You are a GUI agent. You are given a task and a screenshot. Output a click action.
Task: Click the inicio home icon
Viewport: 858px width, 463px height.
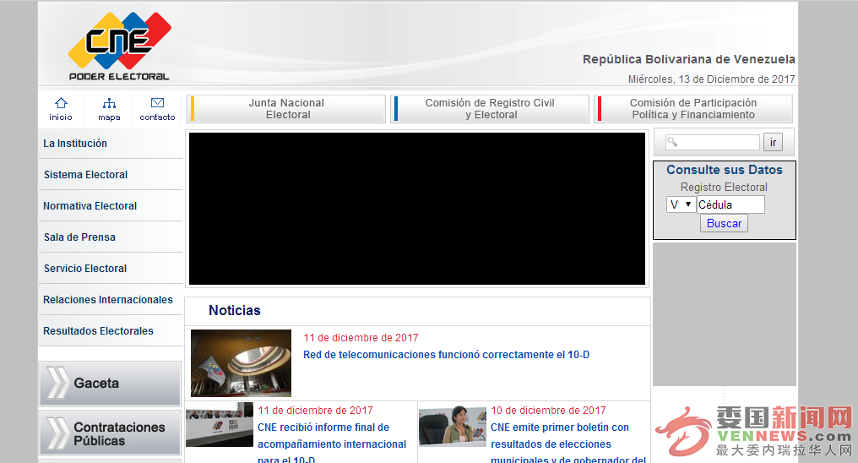point(61,103)
